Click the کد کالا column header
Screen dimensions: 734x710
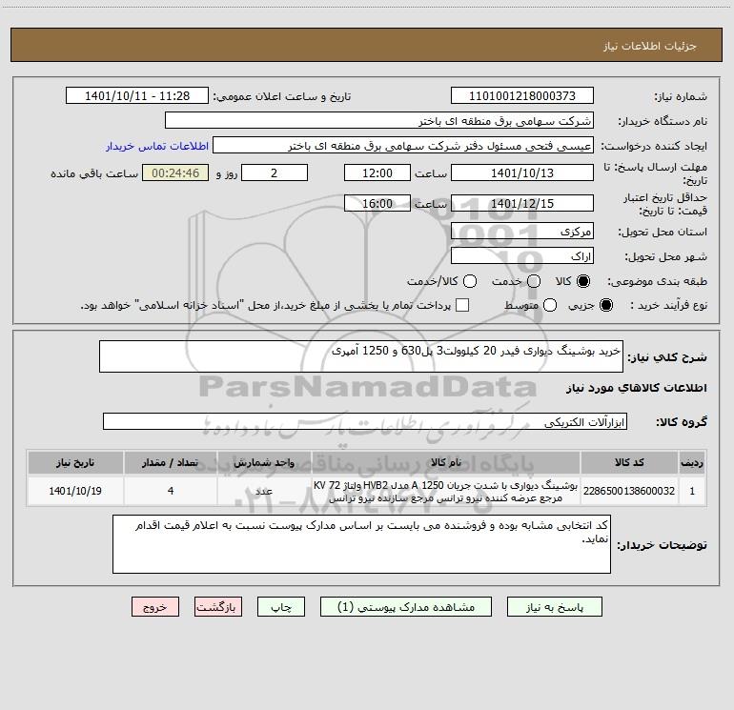point(629,463)
